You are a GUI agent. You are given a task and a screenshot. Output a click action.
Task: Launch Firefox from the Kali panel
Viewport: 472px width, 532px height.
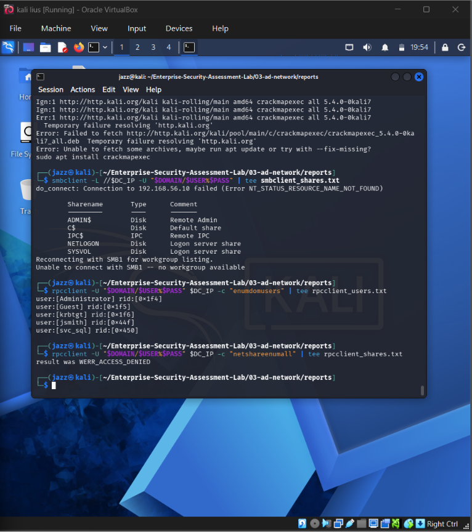pyautogui.click(x=79, y=47)
